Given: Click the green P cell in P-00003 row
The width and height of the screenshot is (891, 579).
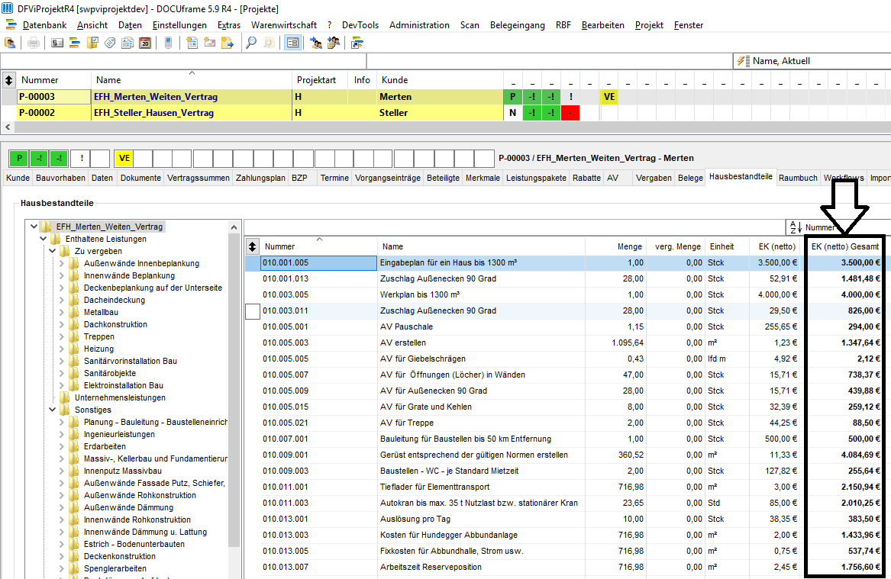Looking at the screenshot, I should coord(512,97).
